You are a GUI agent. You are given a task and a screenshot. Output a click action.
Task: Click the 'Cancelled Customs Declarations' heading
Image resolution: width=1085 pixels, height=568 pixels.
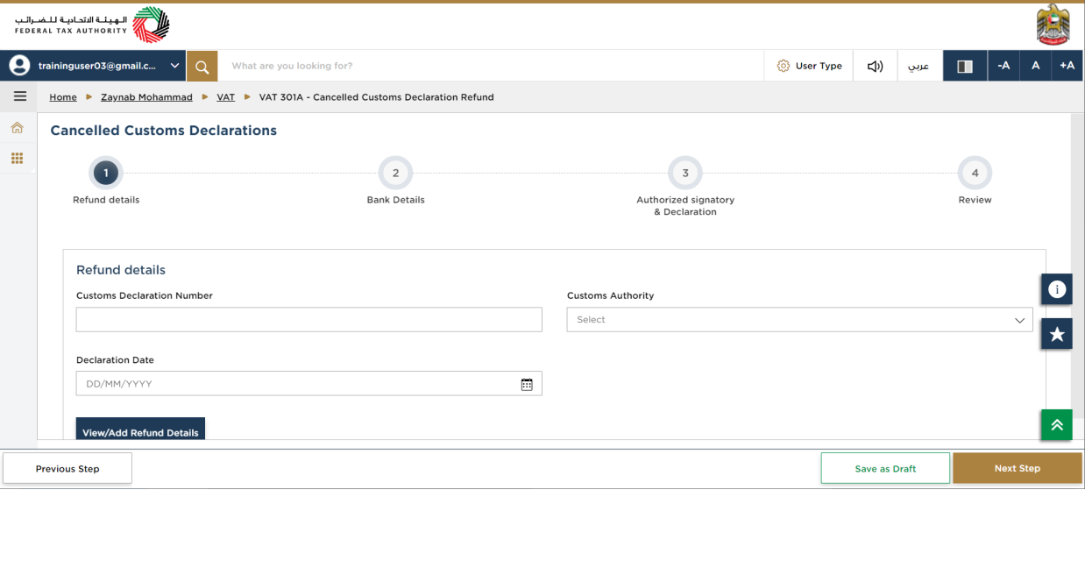pos(164,131)
